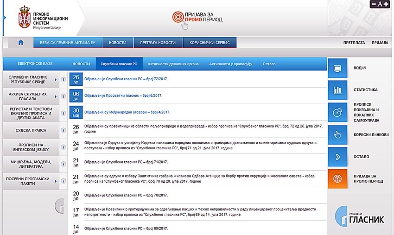The width and height of the screenshot is (394, 235).
Task: Open the Службени гласник РС број 72/2017 link
Action: (x=126, y=79)
